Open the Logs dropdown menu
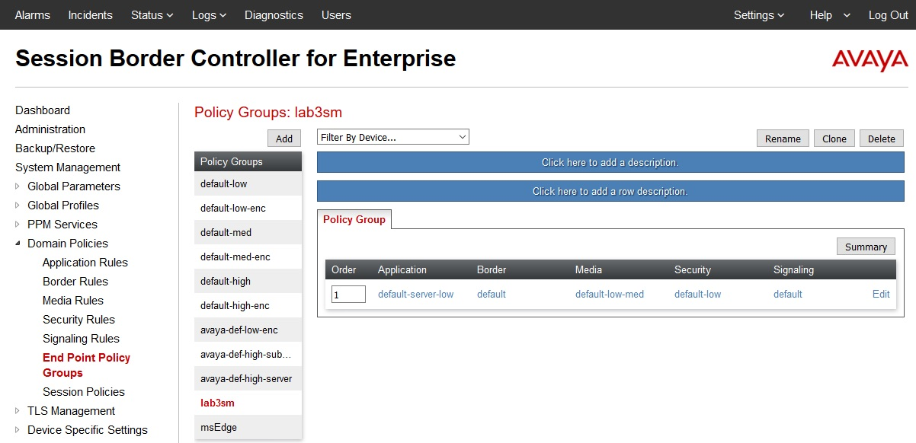Viewport: 916px width, 443px height. click(x=209, y=15)
